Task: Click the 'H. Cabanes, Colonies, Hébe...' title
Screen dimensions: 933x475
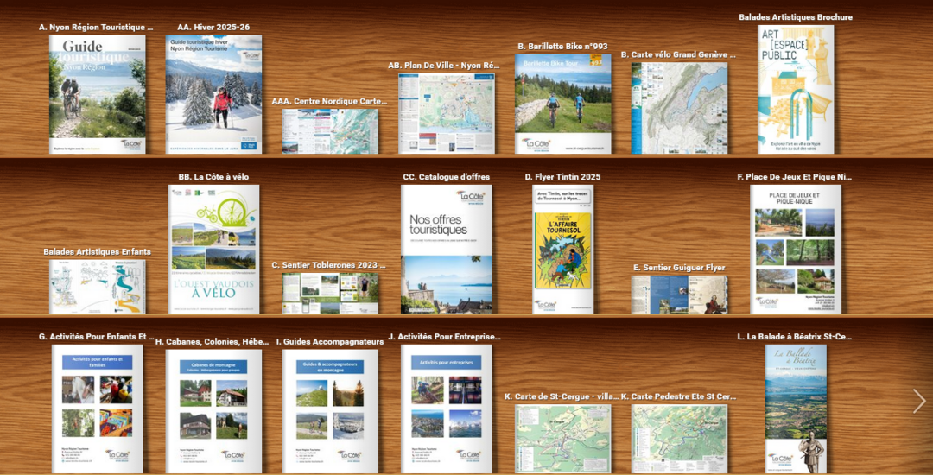Action: click(x=213, y=342)
